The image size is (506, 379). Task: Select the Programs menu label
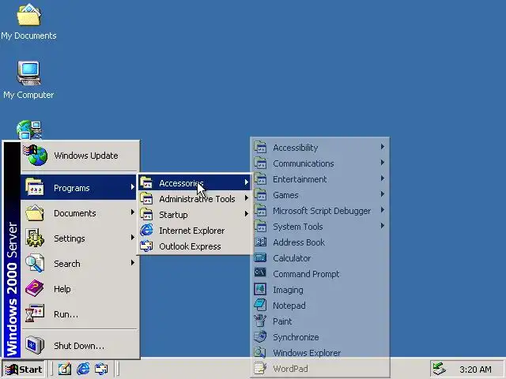(72, 188)
